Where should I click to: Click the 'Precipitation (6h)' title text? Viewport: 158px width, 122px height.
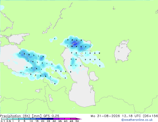(x=15, y=116)
